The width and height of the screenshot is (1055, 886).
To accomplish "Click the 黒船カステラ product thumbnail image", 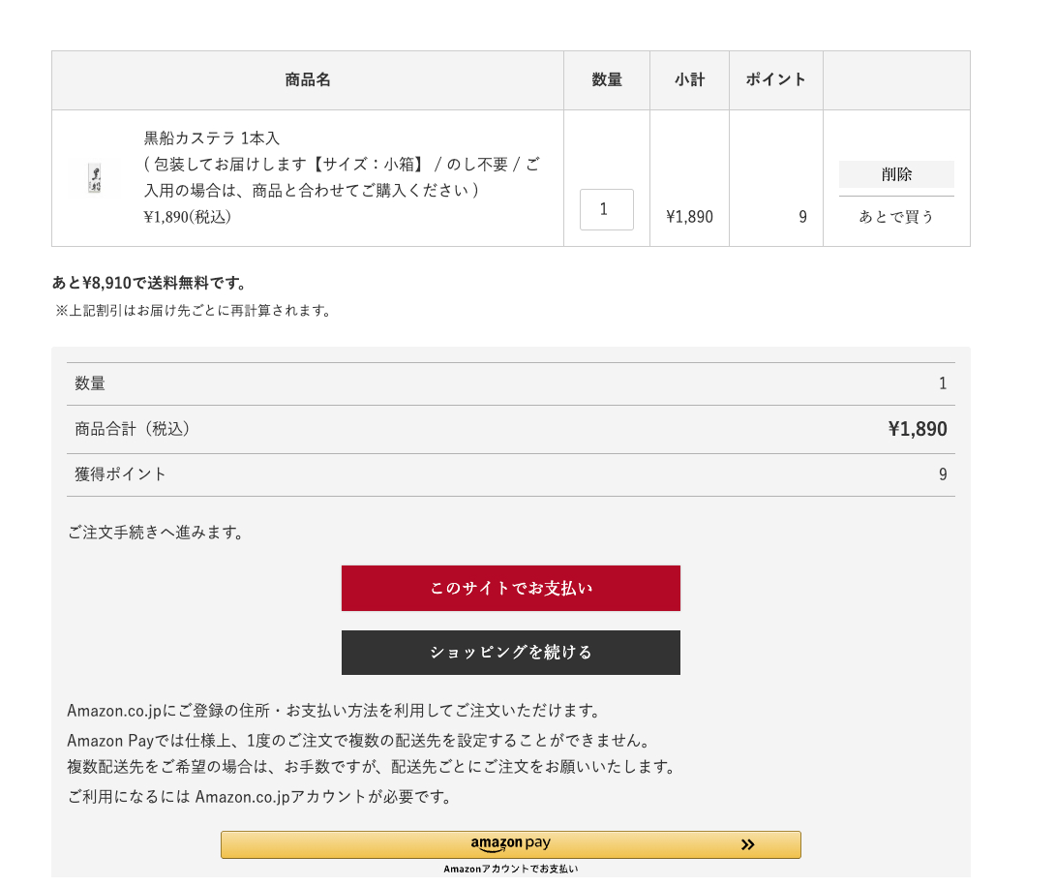I will [94, 178].
